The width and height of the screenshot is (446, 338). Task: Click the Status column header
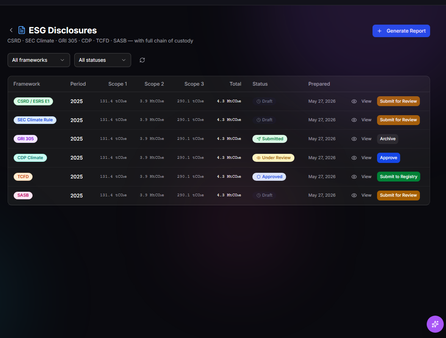tap(260, 84)
